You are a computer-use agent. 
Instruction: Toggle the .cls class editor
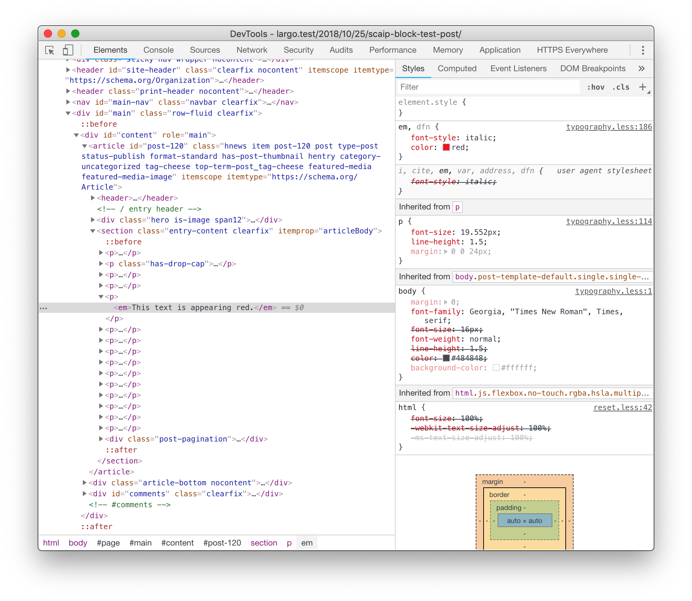point(621,87)
